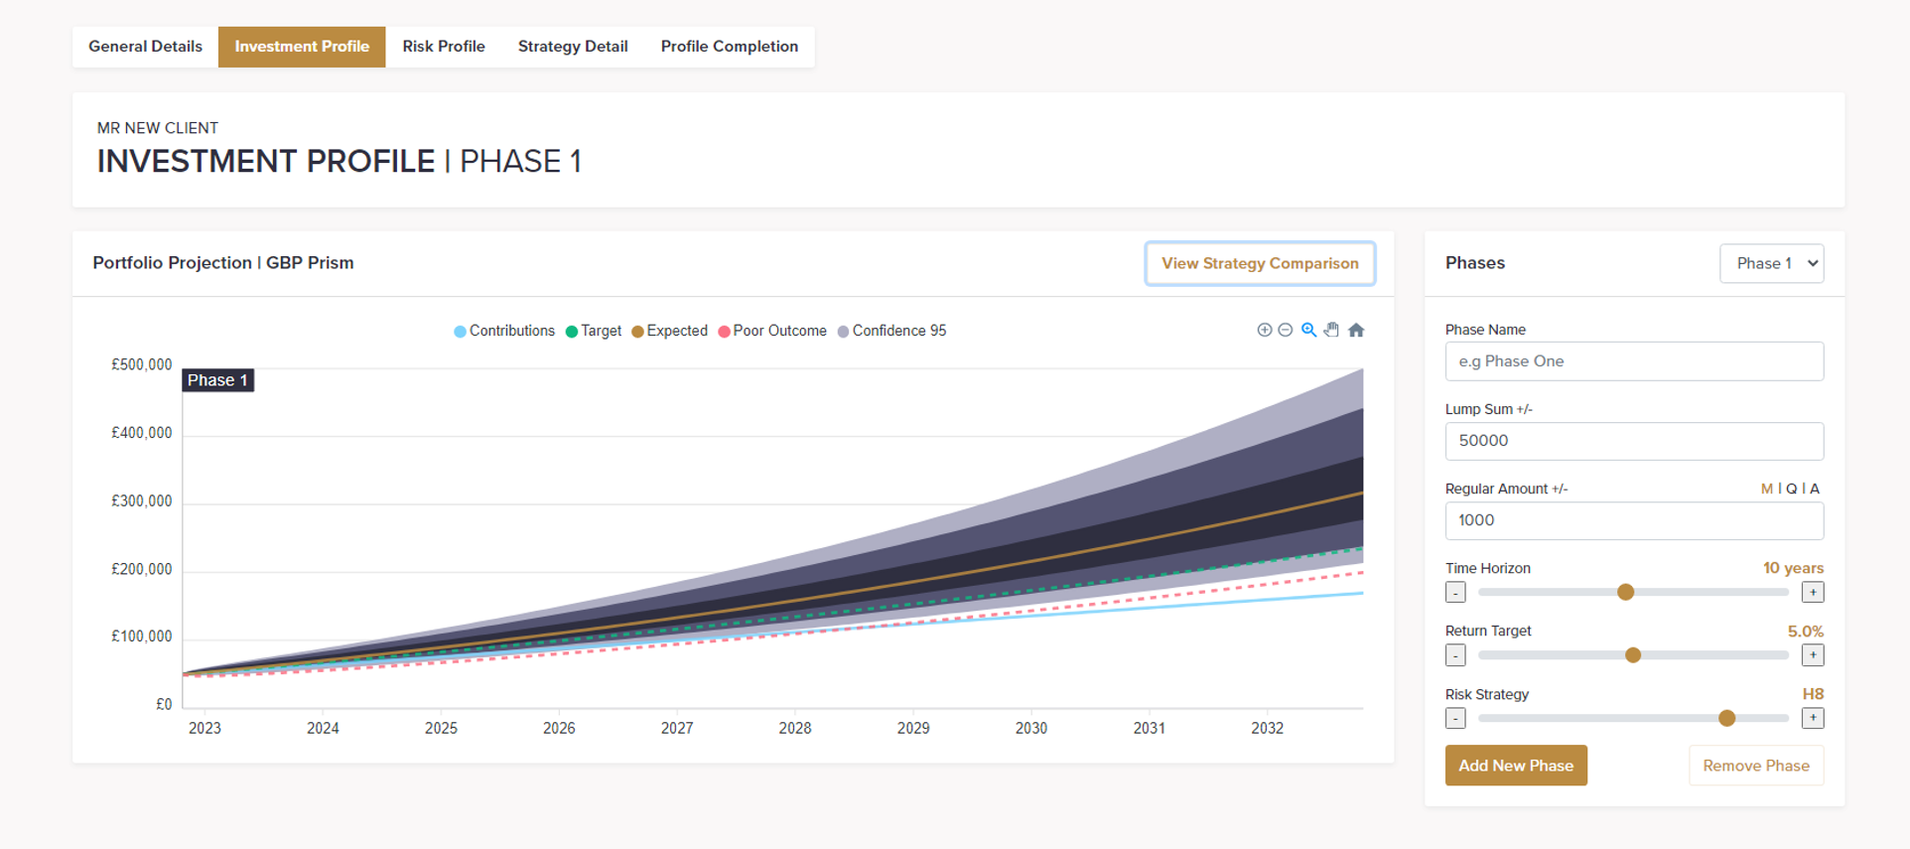
Task: Select Monthly frequency M for Regular Amount
Action: (x=1767, y=489)
